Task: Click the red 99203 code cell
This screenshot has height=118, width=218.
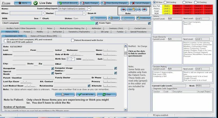Action: tap(188, 6)
